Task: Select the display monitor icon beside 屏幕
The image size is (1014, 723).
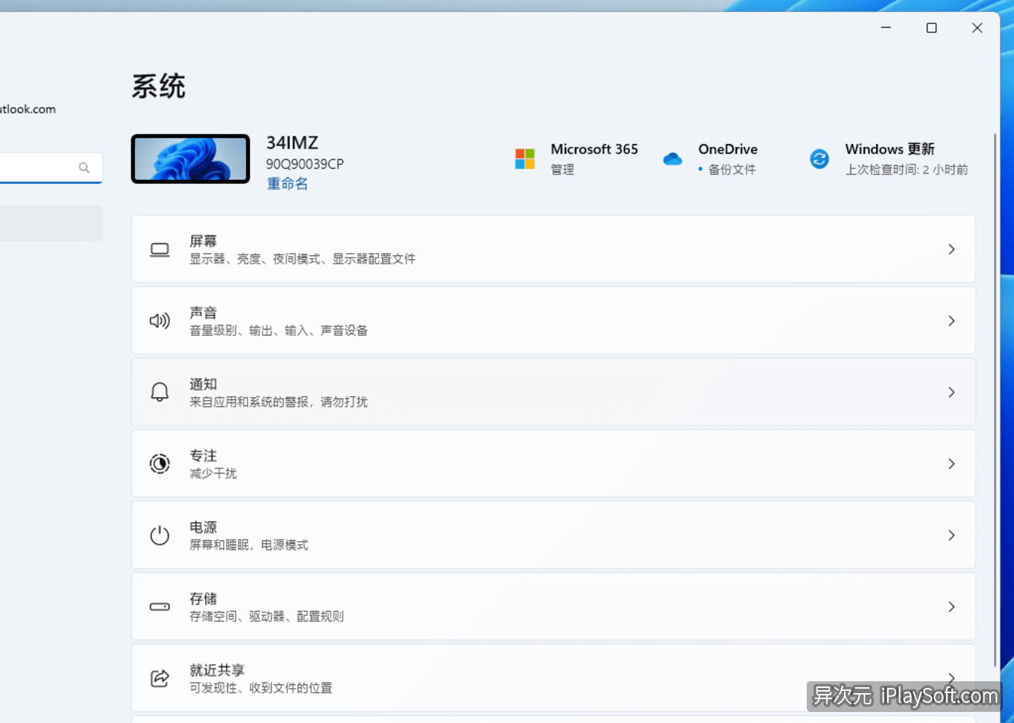Action: pyautogui.click(x=160, y=249)
